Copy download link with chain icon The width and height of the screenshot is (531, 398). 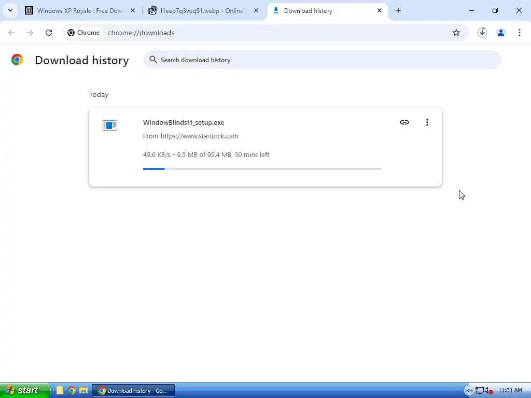click(x=404, y=122)
